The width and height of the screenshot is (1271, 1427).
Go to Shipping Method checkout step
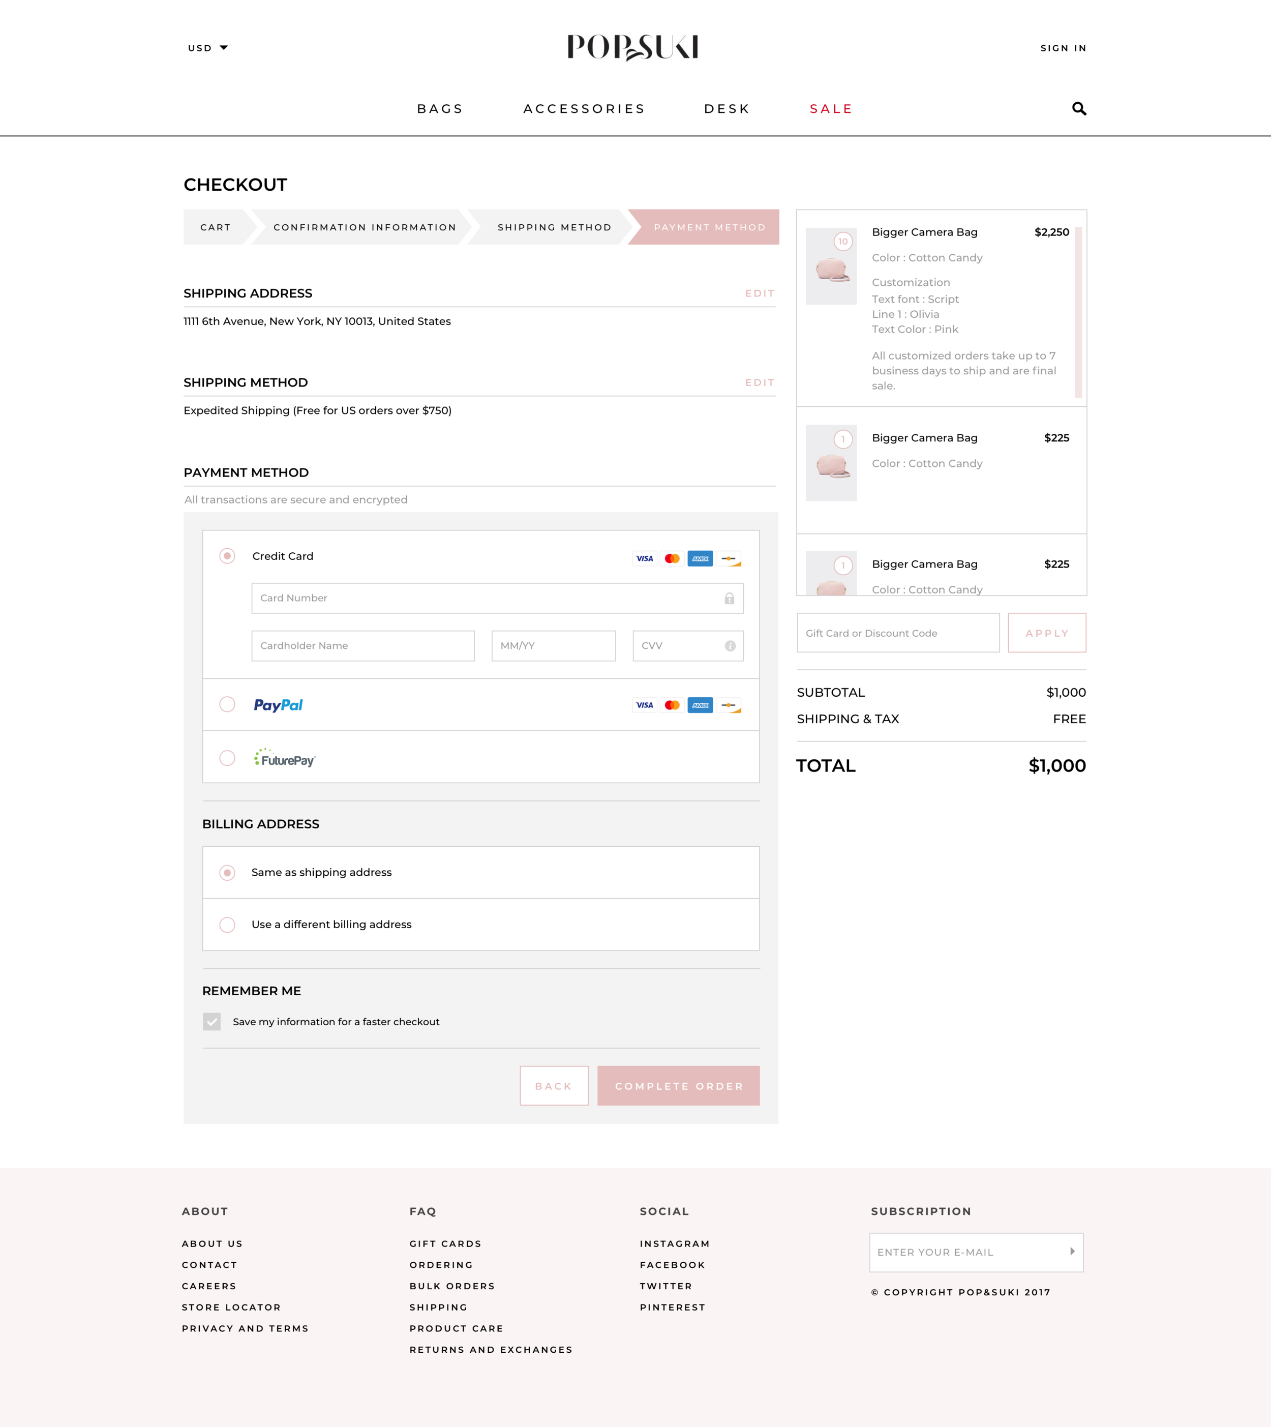coord(554,228)
